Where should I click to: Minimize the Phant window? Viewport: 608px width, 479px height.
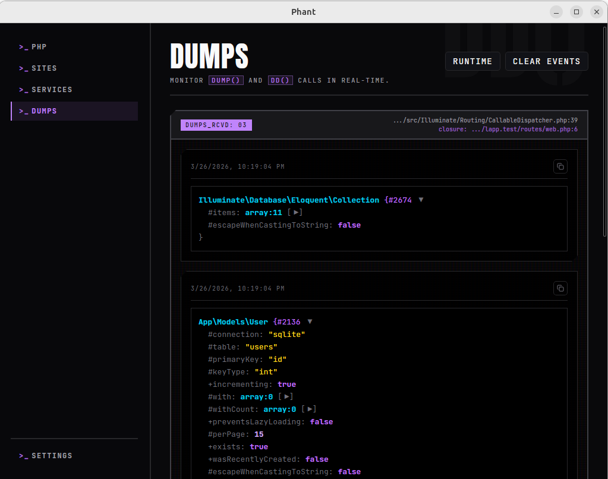(556, 12)
